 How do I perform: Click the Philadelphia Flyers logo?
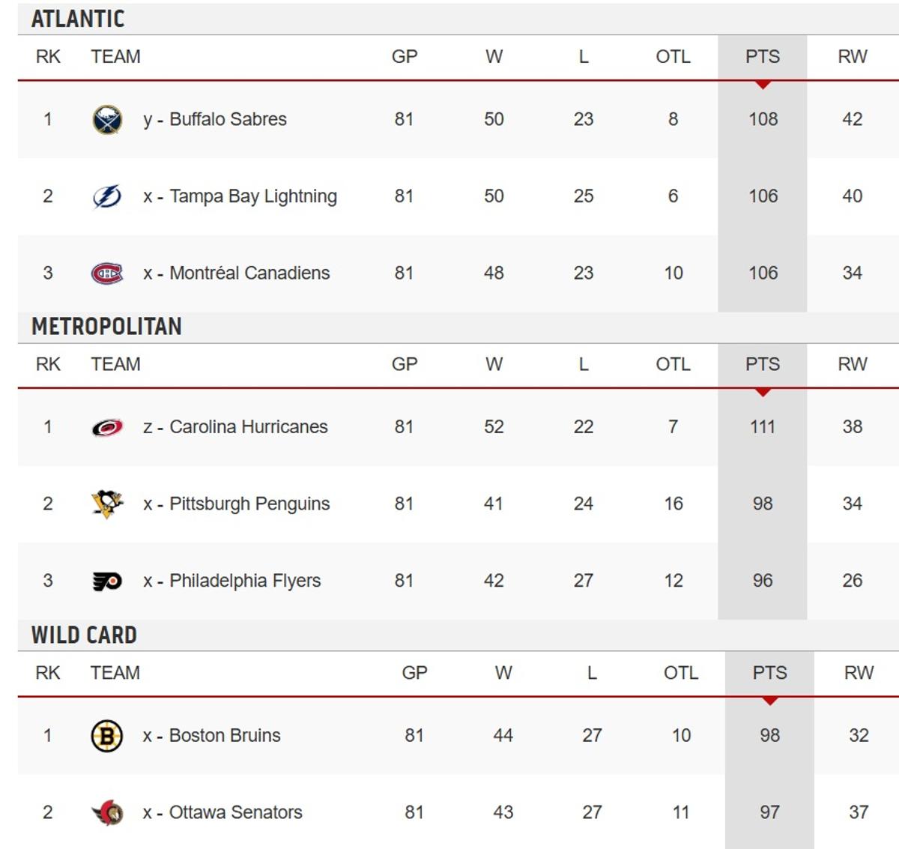[x=108, y=580]
